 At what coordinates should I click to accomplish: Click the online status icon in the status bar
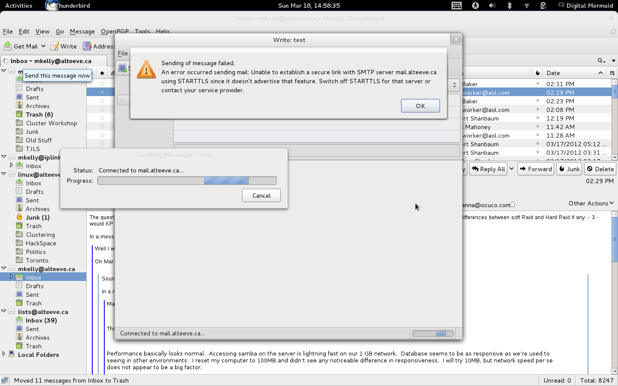[5, 380]
